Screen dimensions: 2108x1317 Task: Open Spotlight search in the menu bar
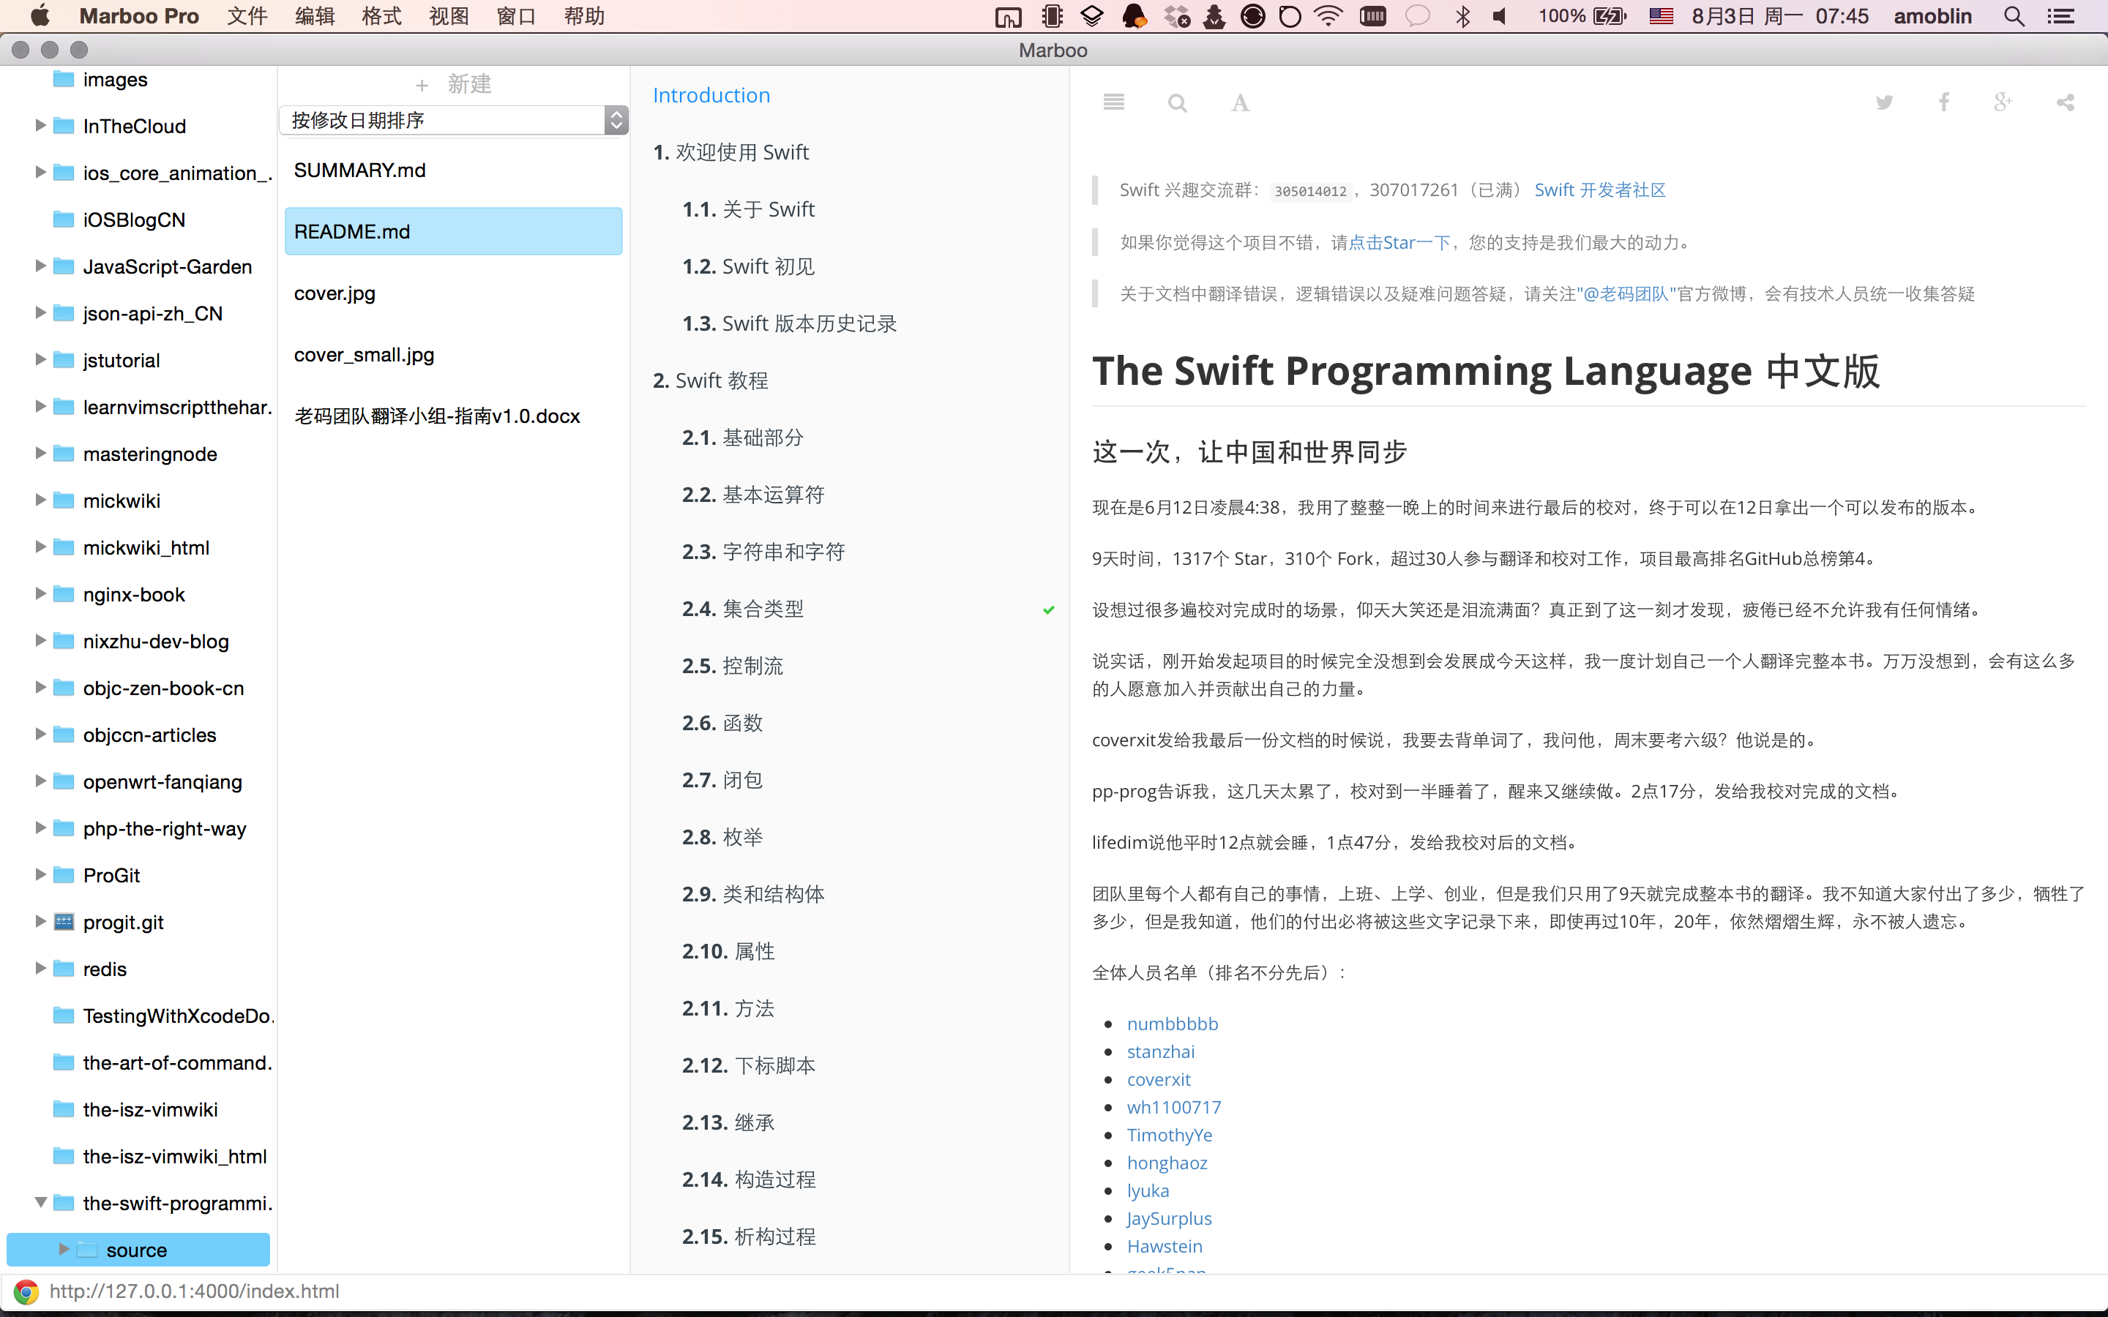2013,17
